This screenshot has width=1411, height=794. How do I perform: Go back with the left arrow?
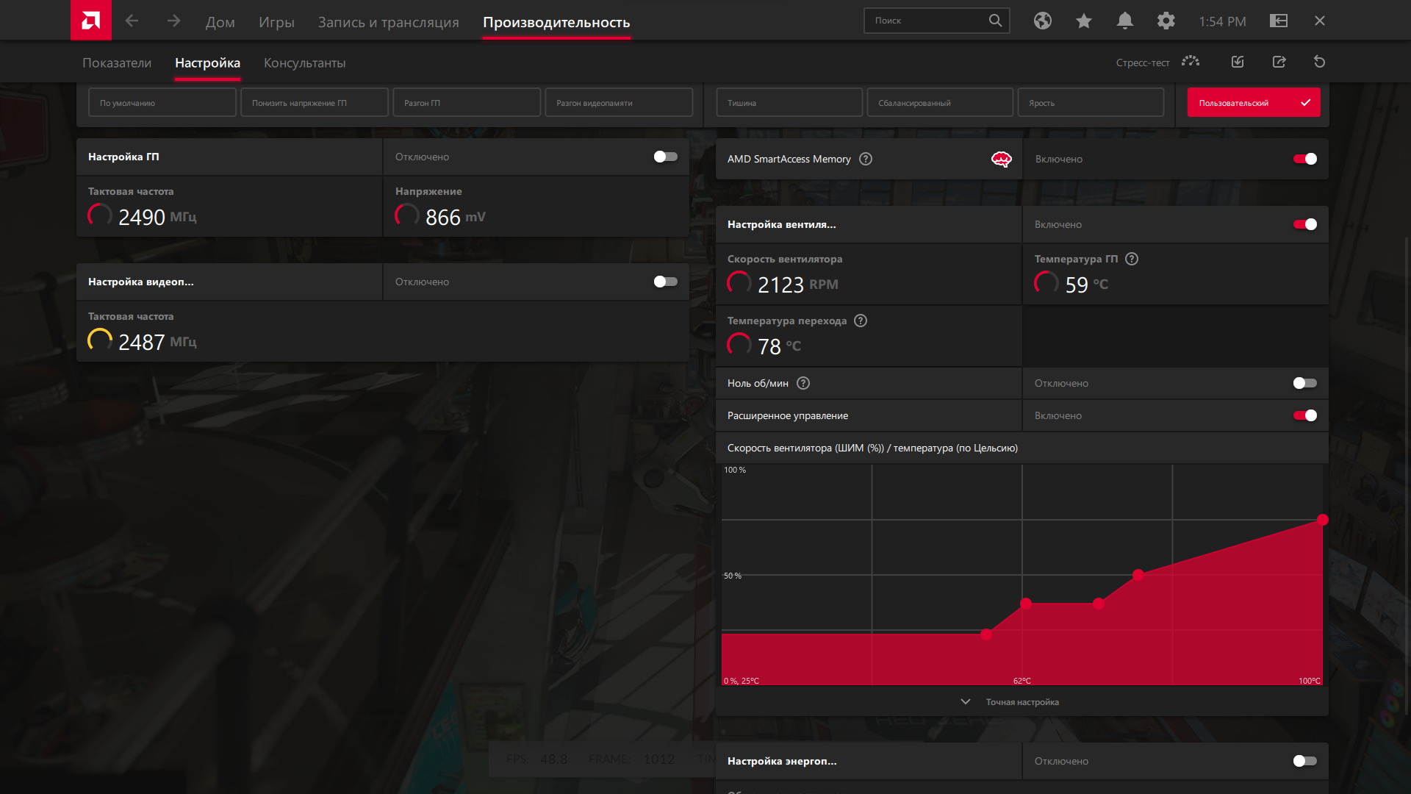tap(132, 21)
